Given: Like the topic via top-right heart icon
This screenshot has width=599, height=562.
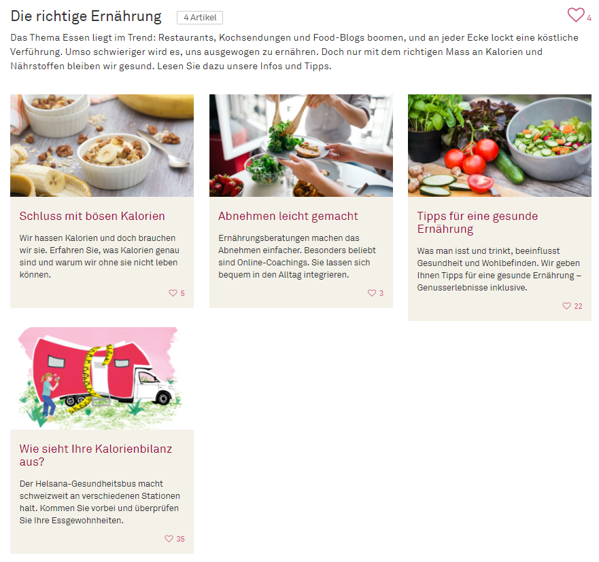Looking at the screenshot, I should pos(575,15).
